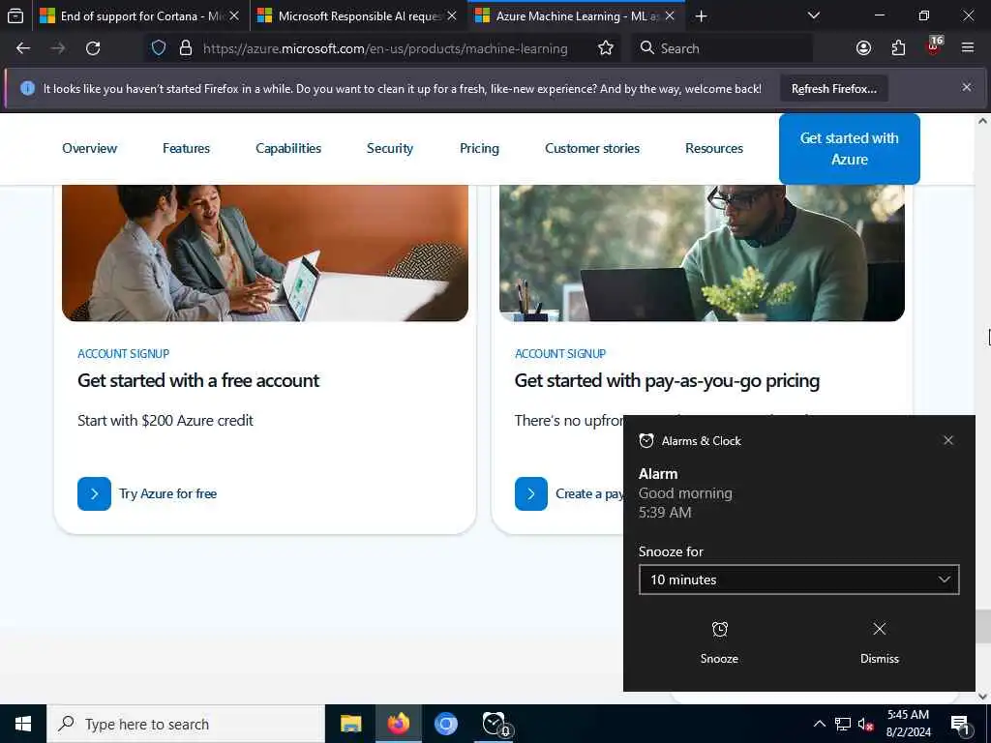Viewport: 991px width, 743px height.
Task: Click the Good morning alarm text
Action: point(685,492)
